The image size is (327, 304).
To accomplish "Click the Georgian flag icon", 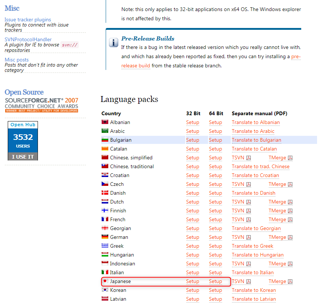I will coord(105,228).
